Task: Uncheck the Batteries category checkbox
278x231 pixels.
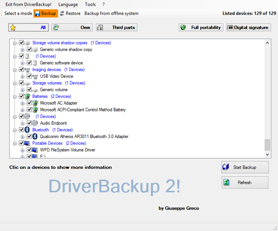Action: [21, 96]
